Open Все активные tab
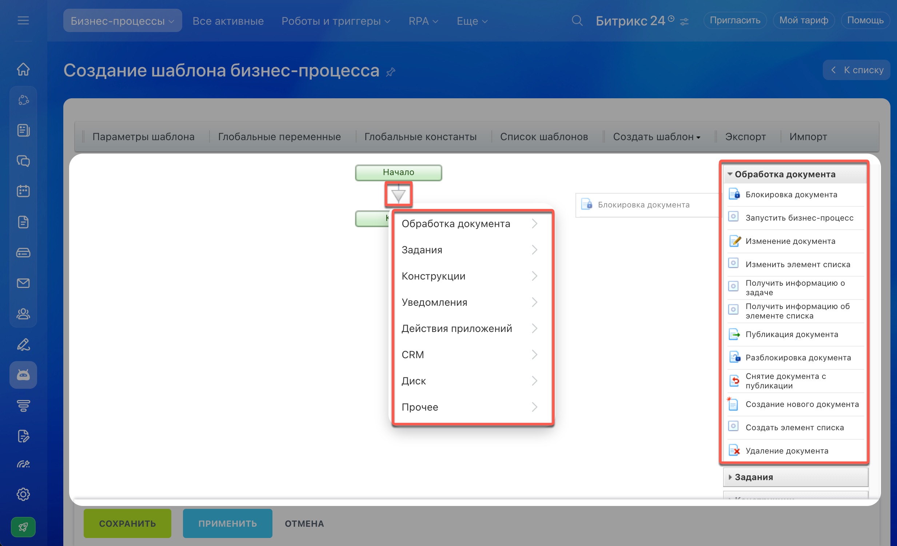This screenshot has height=546, width=897. (x=228, y=21)
